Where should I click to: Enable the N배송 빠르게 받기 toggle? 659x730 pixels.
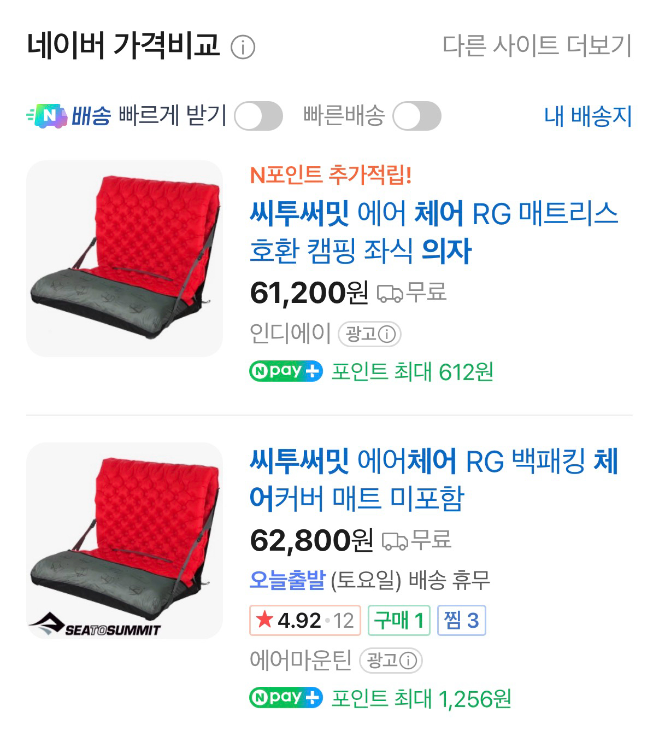click(258, 116)
